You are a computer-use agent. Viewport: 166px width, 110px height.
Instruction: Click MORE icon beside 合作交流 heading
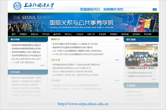pos(117,60)
